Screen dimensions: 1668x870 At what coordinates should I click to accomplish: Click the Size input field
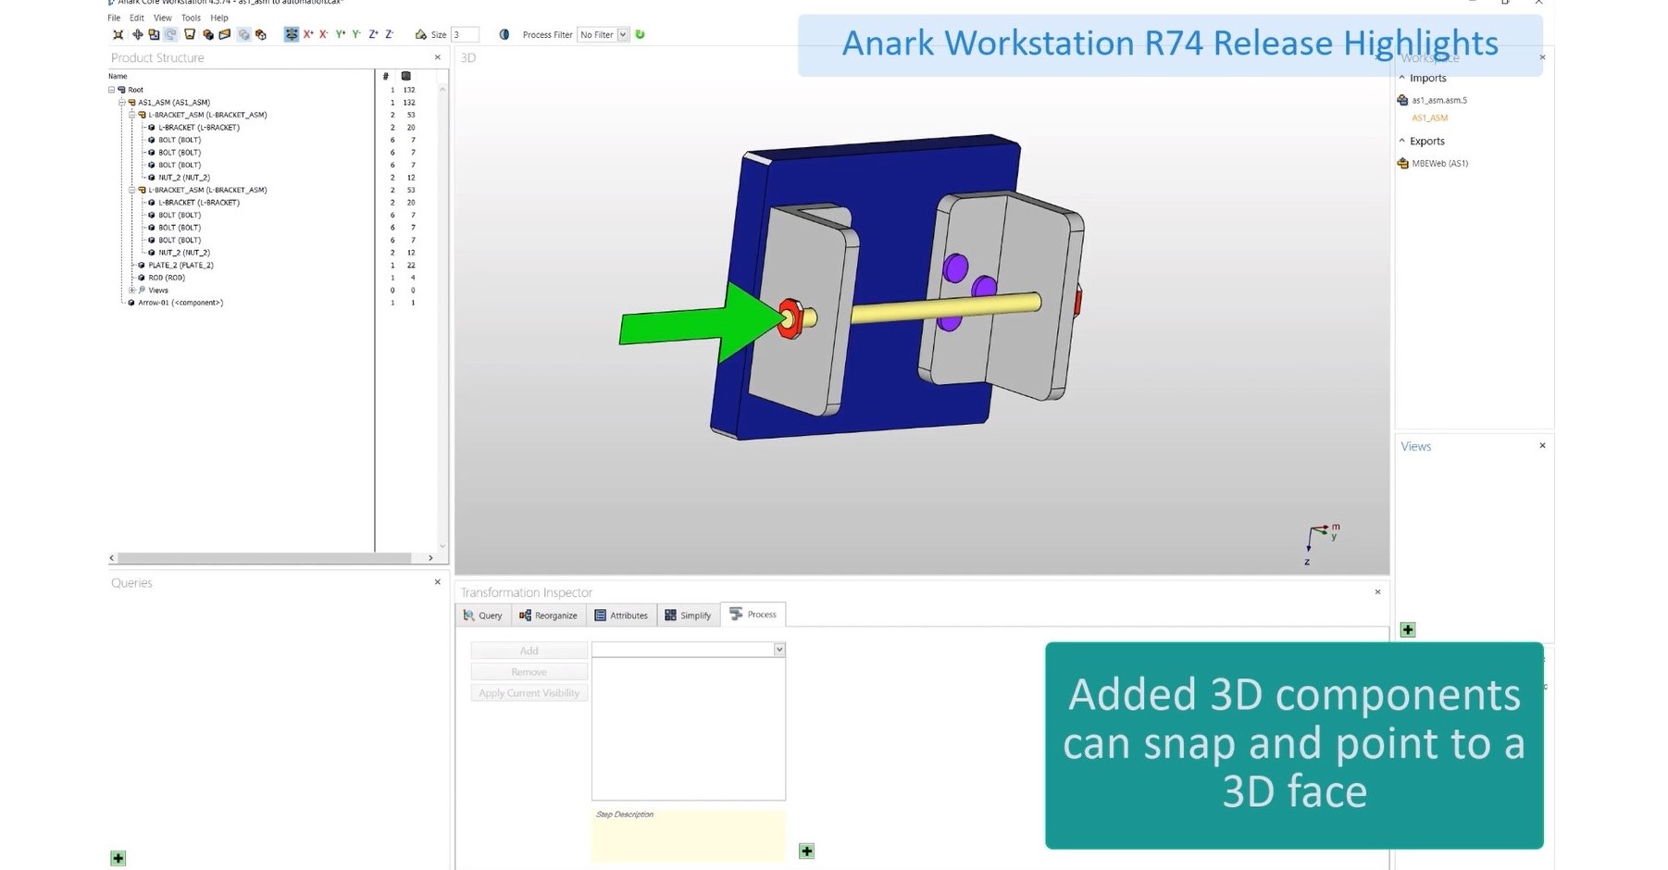pyautogui.click(x=464, y=34)
